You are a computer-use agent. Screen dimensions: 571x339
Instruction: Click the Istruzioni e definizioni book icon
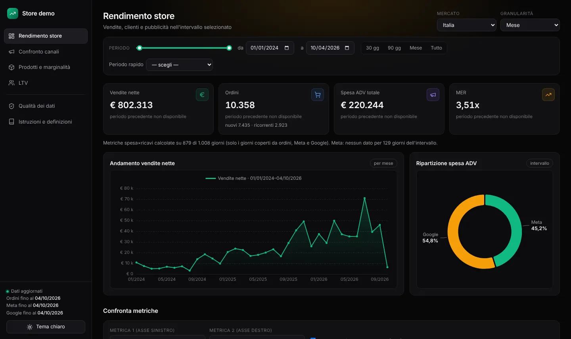click(11, 122)
